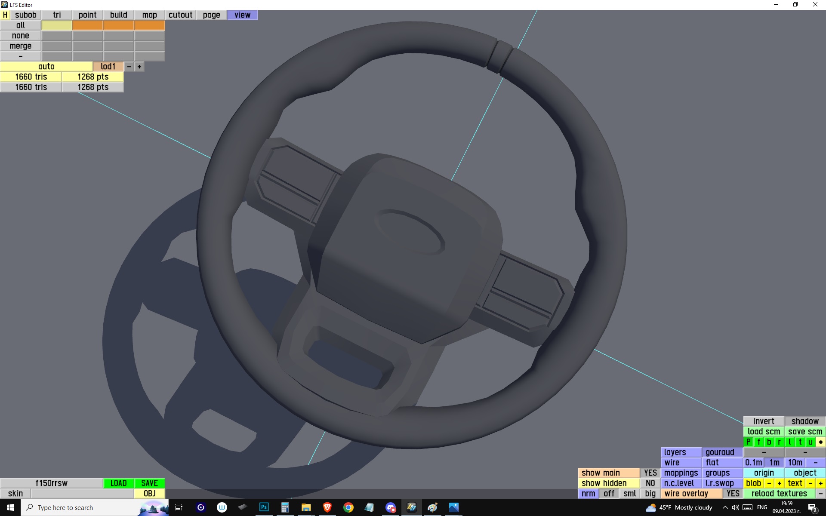Image resolution: width=826 pixels, height=516 pixels.
Task: Open the Paint palette taskbar icon
Action: click(x=432, y=507)
